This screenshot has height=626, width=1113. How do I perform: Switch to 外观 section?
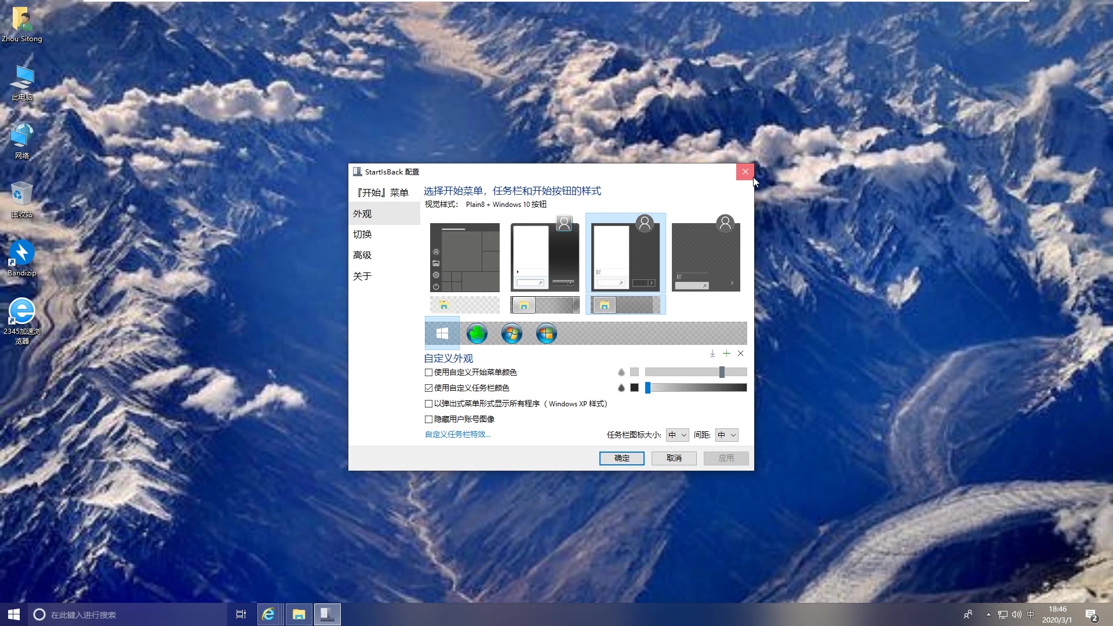384,213
